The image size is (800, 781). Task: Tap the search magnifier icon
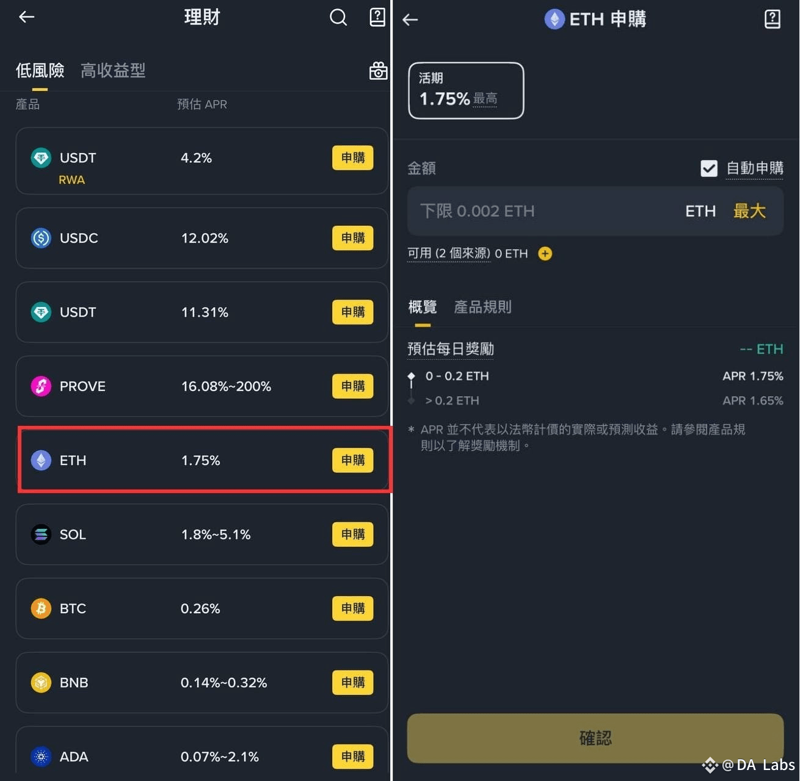(x=338, y=17)
